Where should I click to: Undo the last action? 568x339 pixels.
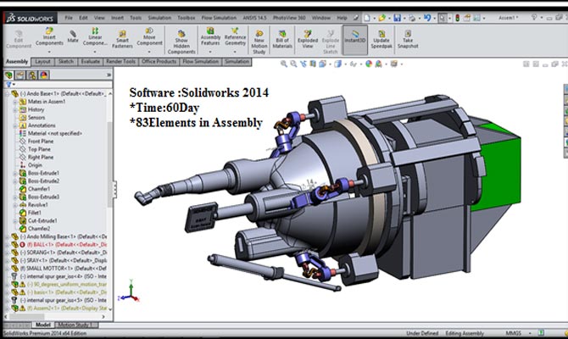point(427,18)
